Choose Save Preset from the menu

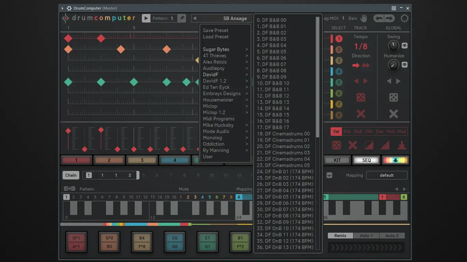(x=216, y=30)
